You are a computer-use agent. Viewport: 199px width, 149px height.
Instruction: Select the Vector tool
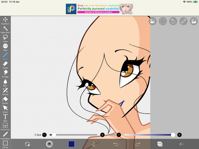[5, 109]
